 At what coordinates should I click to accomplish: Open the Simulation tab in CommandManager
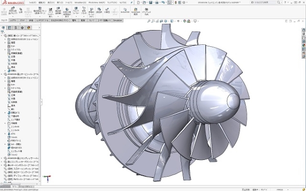[117, 20]
